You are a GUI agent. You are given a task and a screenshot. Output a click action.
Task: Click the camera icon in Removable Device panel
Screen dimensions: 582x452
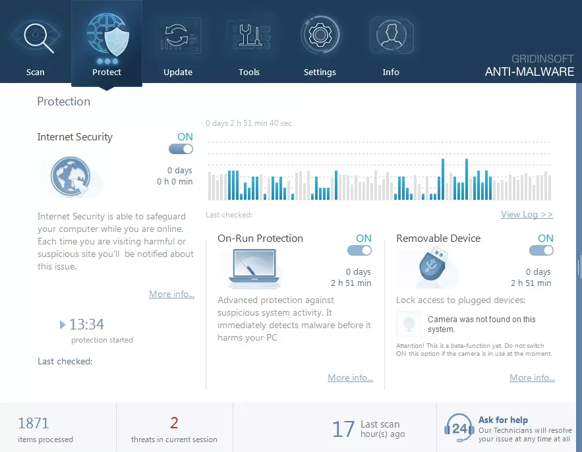(x=409, y=324)
